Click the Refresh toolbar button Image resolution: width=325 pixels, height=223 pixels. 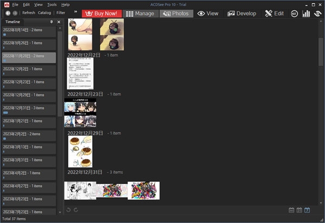[29, 12]
